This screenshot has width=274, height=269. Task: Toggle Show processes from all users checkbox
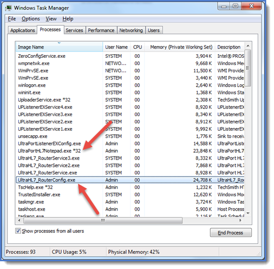(x=18, y=231)
